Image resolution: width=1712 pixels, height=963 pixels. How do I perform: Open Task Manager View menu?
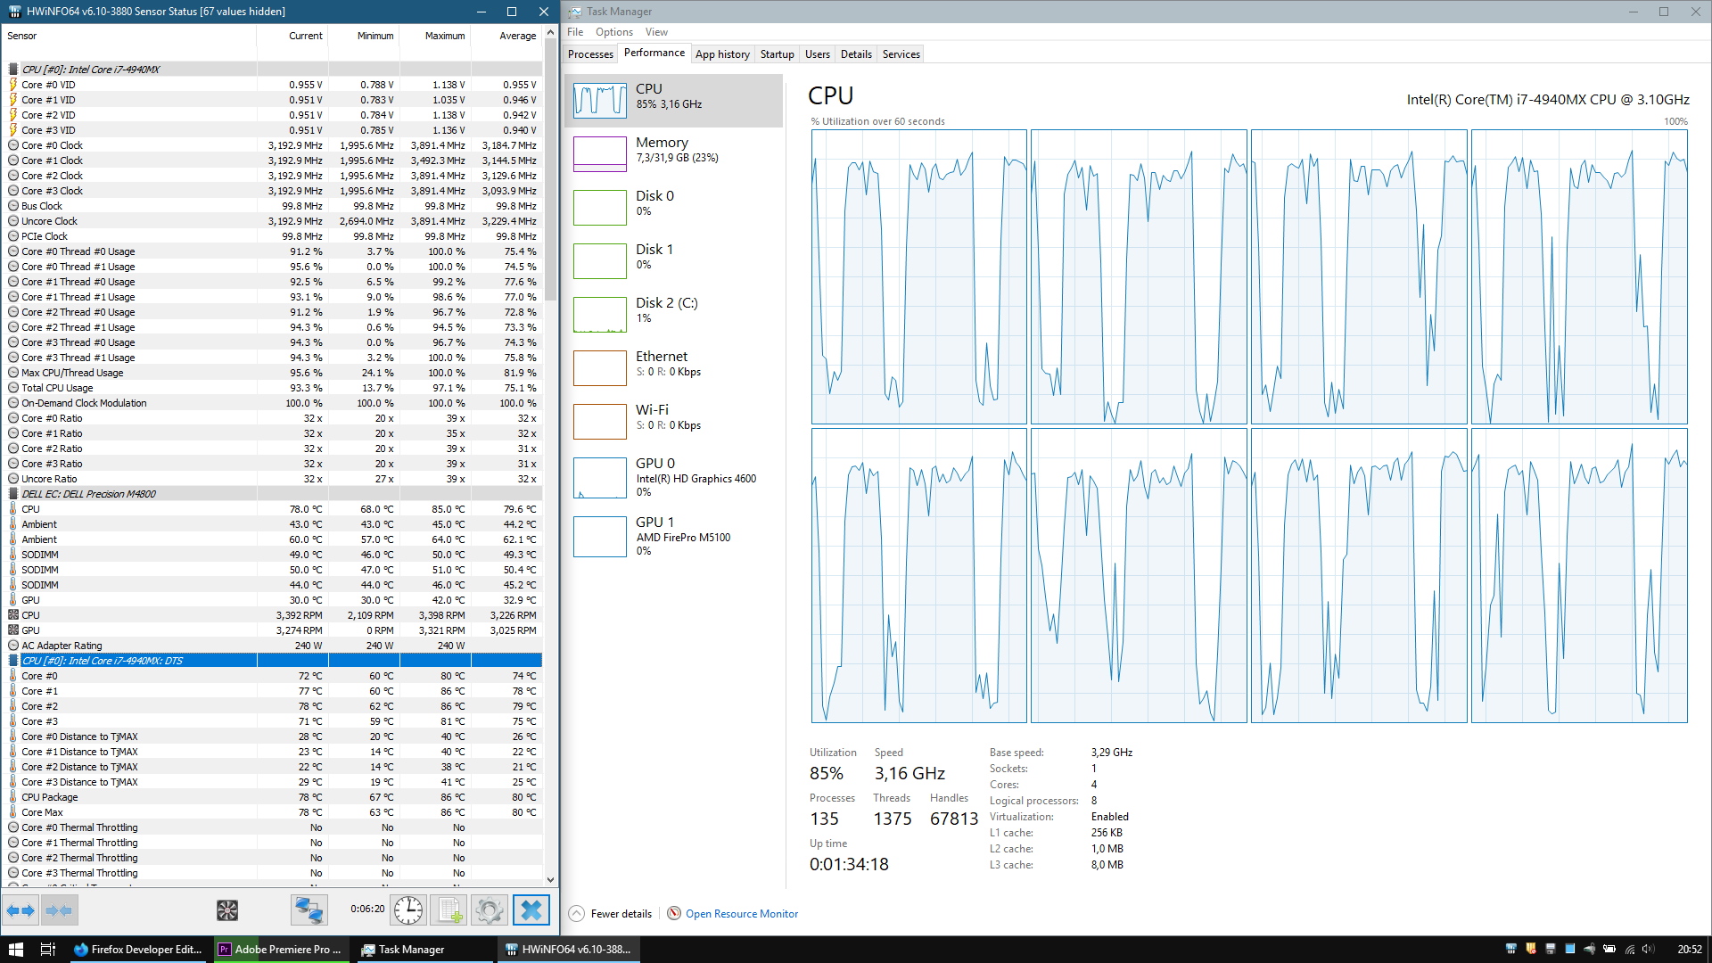click(x=656, y=32)
